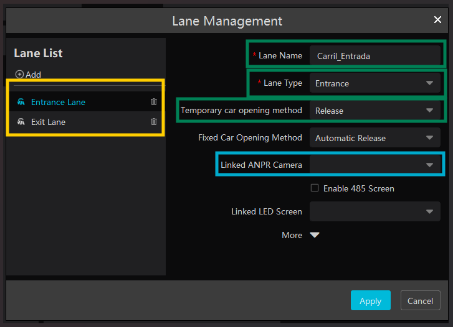Click the Add text label in Lane List

pos(33,75)
